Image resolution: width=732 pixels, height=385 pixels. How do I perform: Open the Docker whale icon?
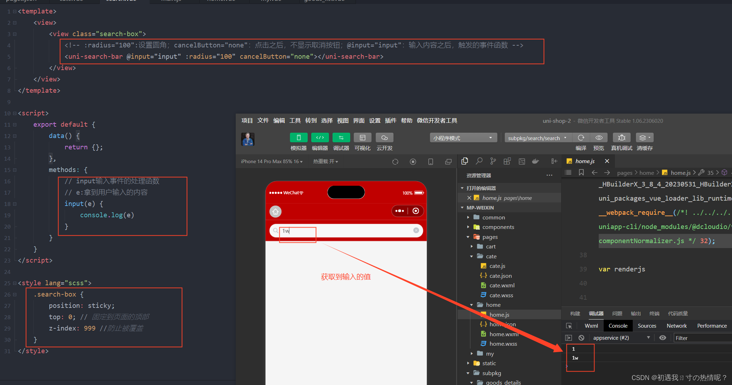click(536, 161)
